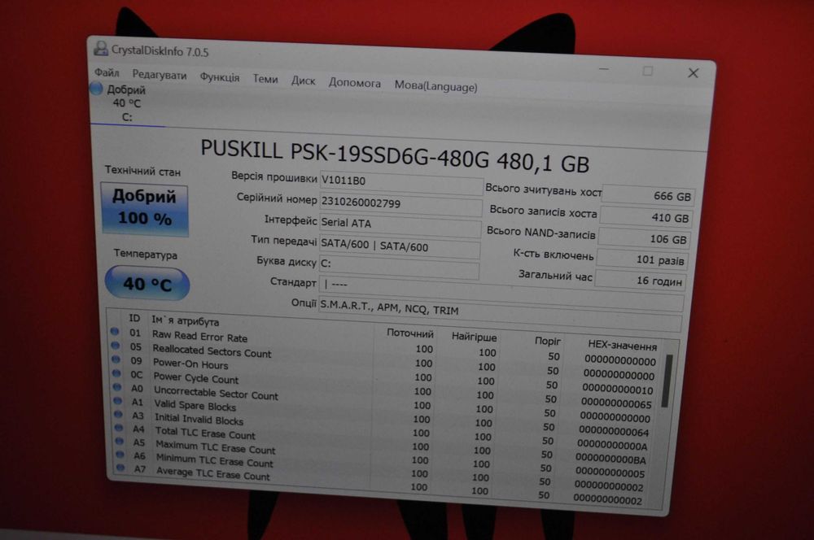Click the HEX value 0000000000BA

[610, 459]
